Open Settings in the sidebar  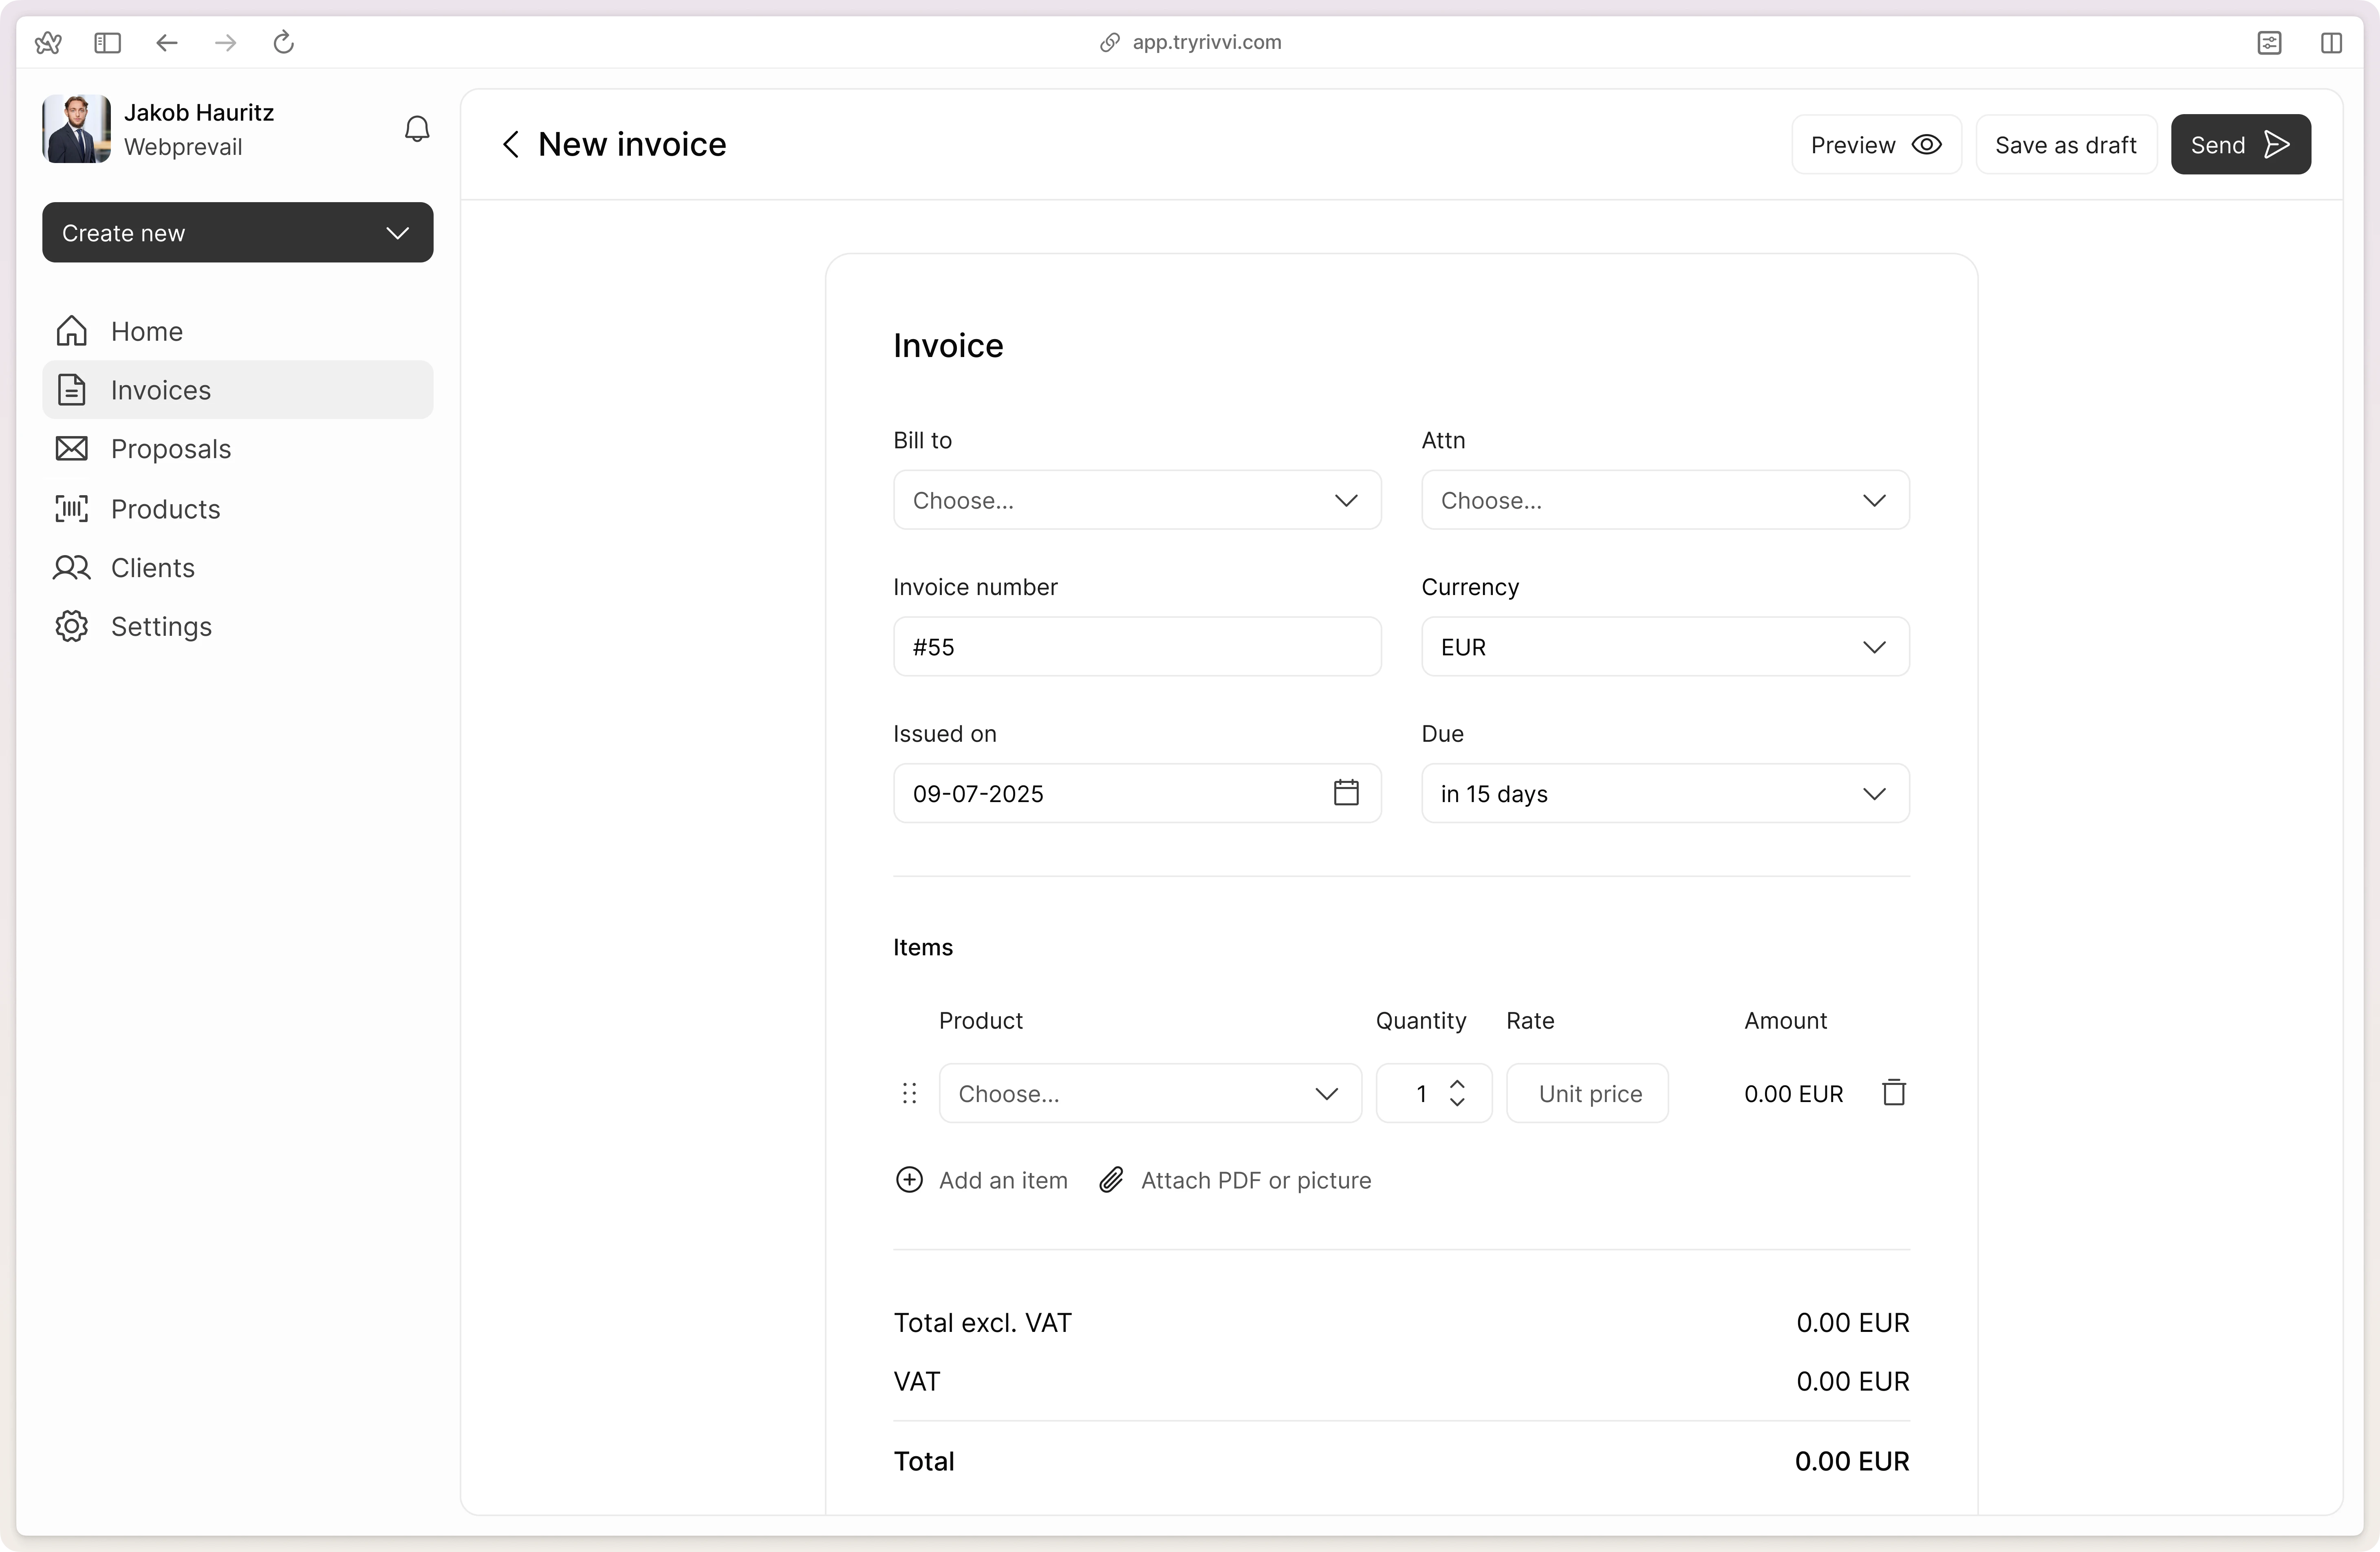(x=238, y=627)
